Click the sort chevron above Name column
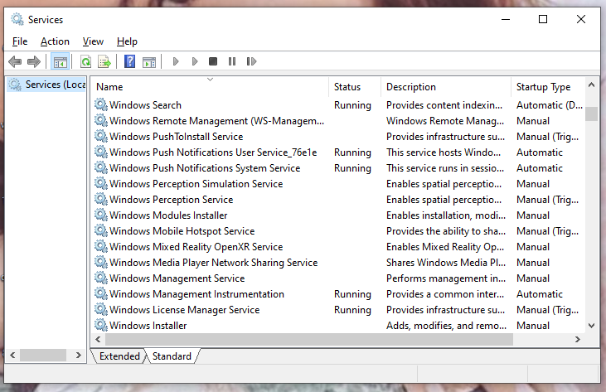 click(x=211, y=80)
